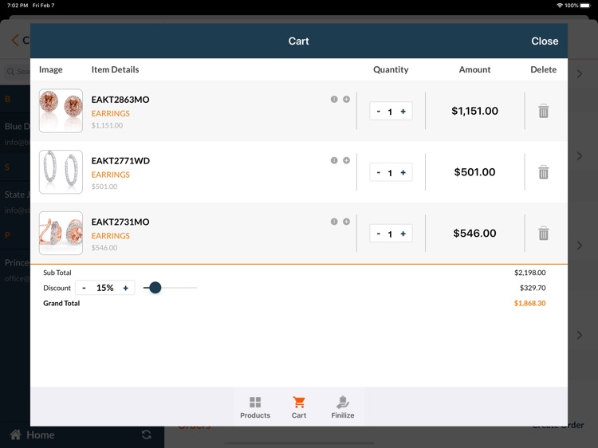Click the Wi-Fi status icon
Screen dimensions: 598x448
[x=560, y=6]
